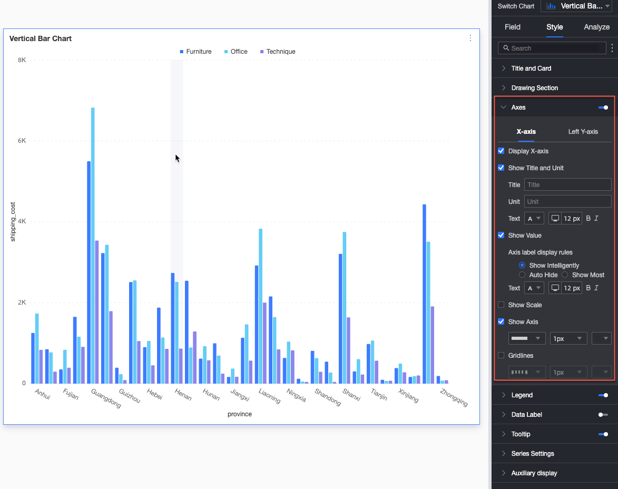Click the axis Unit input field
The width and height of the screenshot is (618, 489).
click(x=567, y=202)
